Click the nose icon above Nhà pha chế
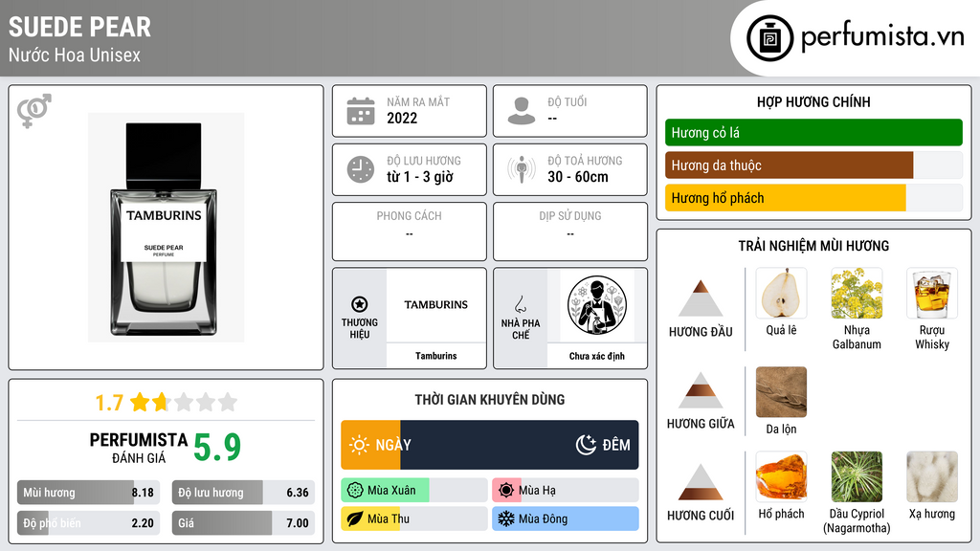 [520, 304]
